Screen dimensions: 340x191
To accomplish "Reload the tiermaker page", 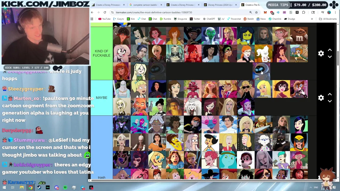I will click(x=105, y=12).
